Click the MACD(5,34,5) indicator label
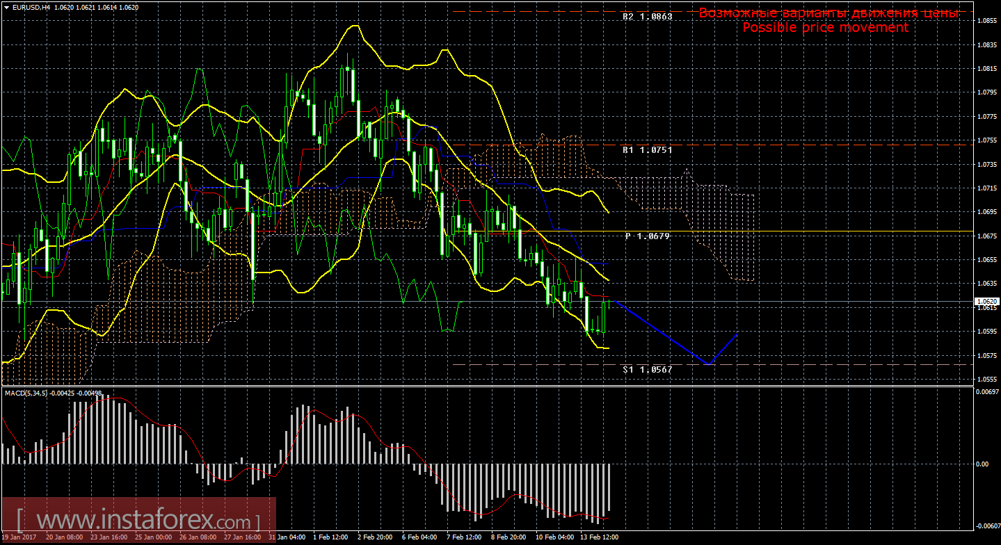The width and height of the screenshot is (1001, 545). click(26, 393)
